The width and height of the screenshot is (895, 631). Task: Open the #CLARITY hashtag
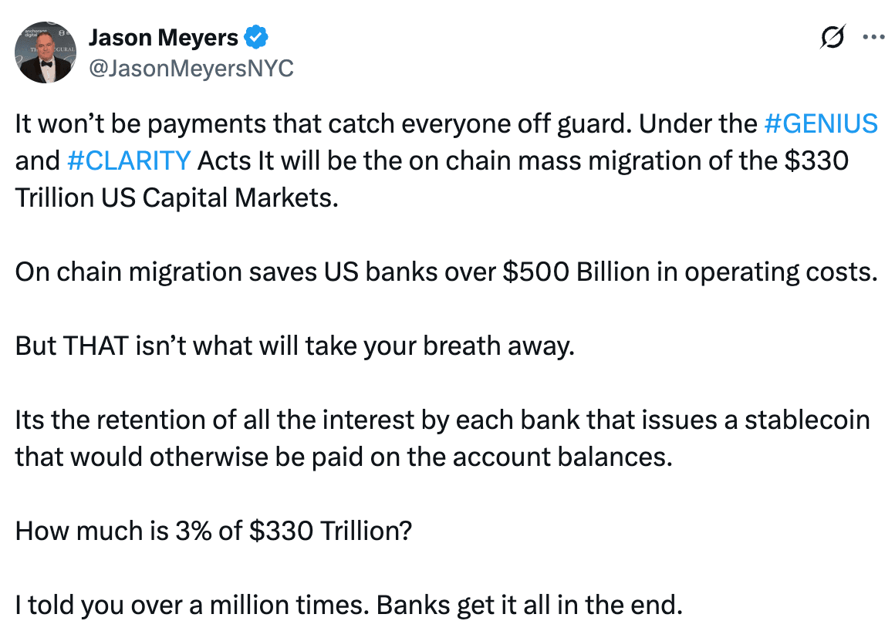pos(129,161)
